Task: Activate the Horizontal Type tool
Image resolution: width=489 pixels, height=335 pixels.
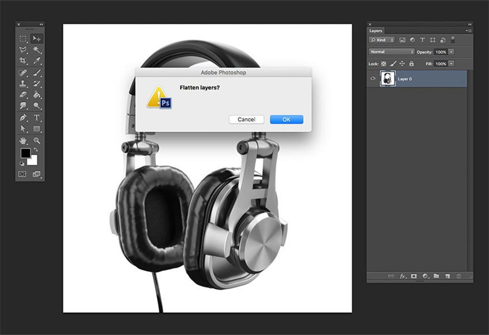Action: click(37, 118)
